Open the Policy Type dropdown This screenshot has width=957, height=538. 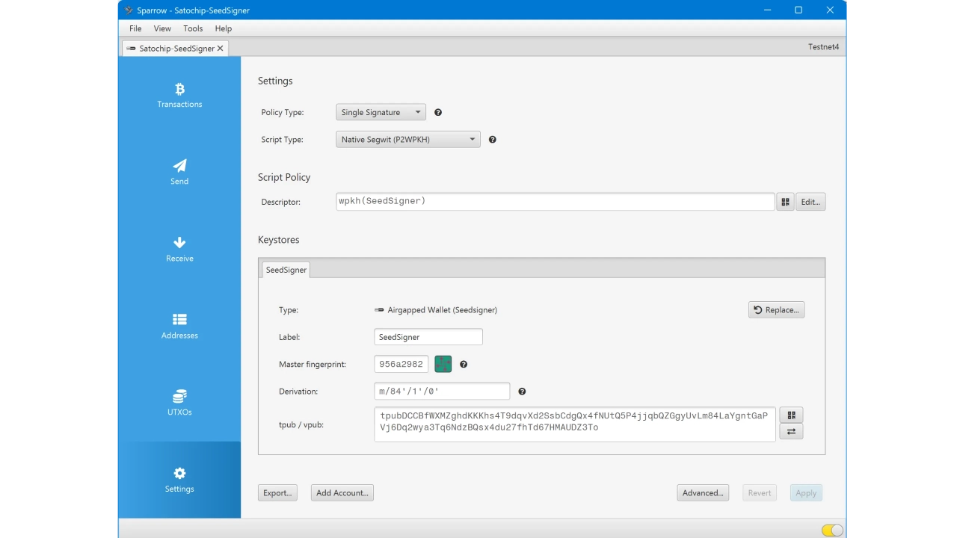tap(381, 112)
